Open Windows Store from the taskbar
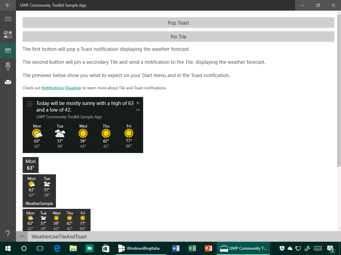341x255 pixels. (x=106, y=248)
